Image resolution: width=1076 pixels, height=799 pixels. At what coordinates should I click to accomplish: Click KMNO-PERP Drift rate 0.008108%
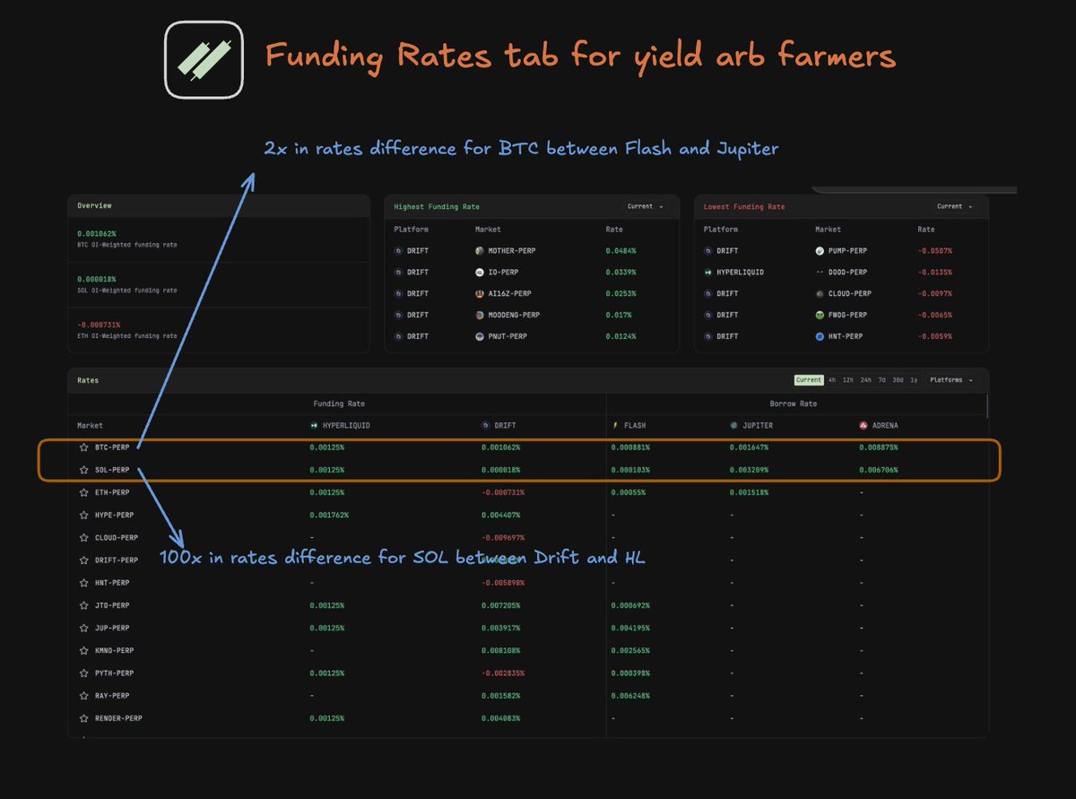[x=500, y=651]
